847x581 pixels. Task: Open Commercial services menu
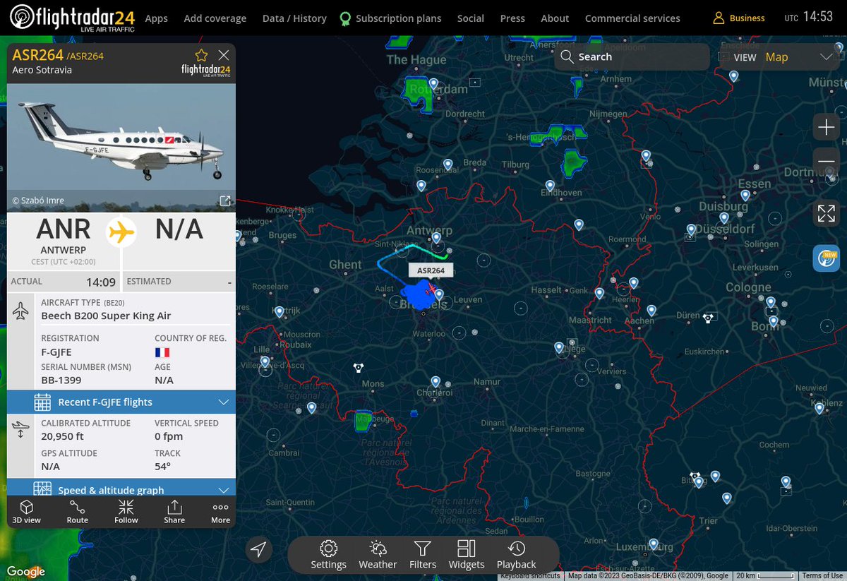click(632, 18)
